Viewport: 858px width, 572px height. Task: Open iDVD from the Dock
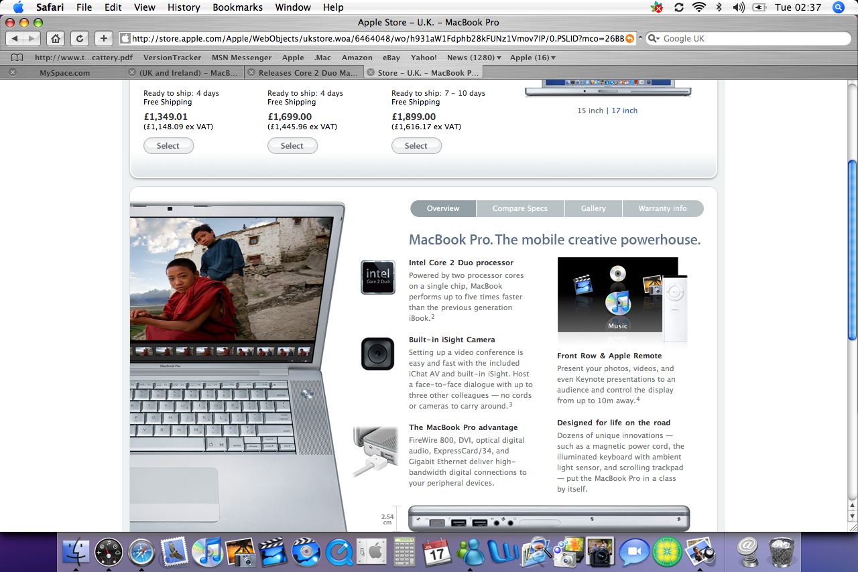coord(306,552)
